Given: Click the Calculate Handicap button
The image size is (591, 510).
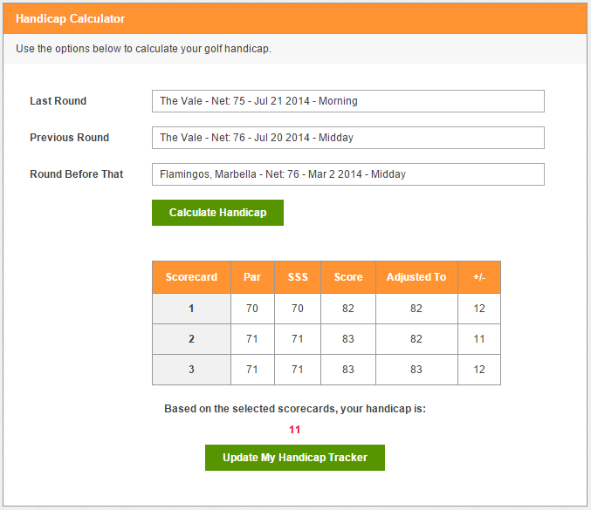Looking at the screenshot, I should [217, 213].
